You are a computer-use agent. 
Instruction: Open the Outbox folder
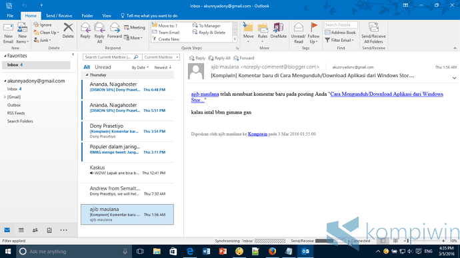click(x=14, y=105)
